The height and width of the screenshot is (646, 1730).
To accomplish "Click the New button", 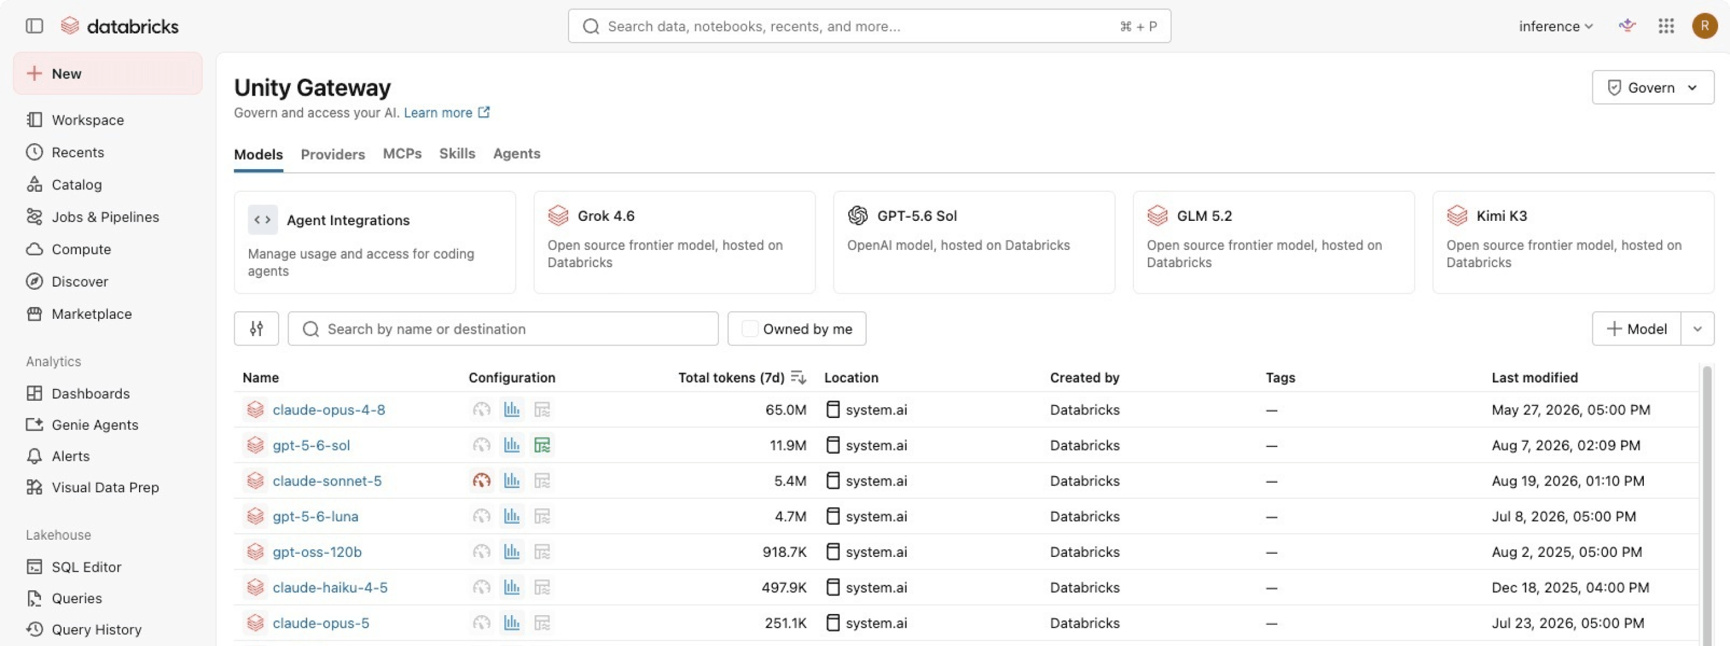I will pos(108,73).
